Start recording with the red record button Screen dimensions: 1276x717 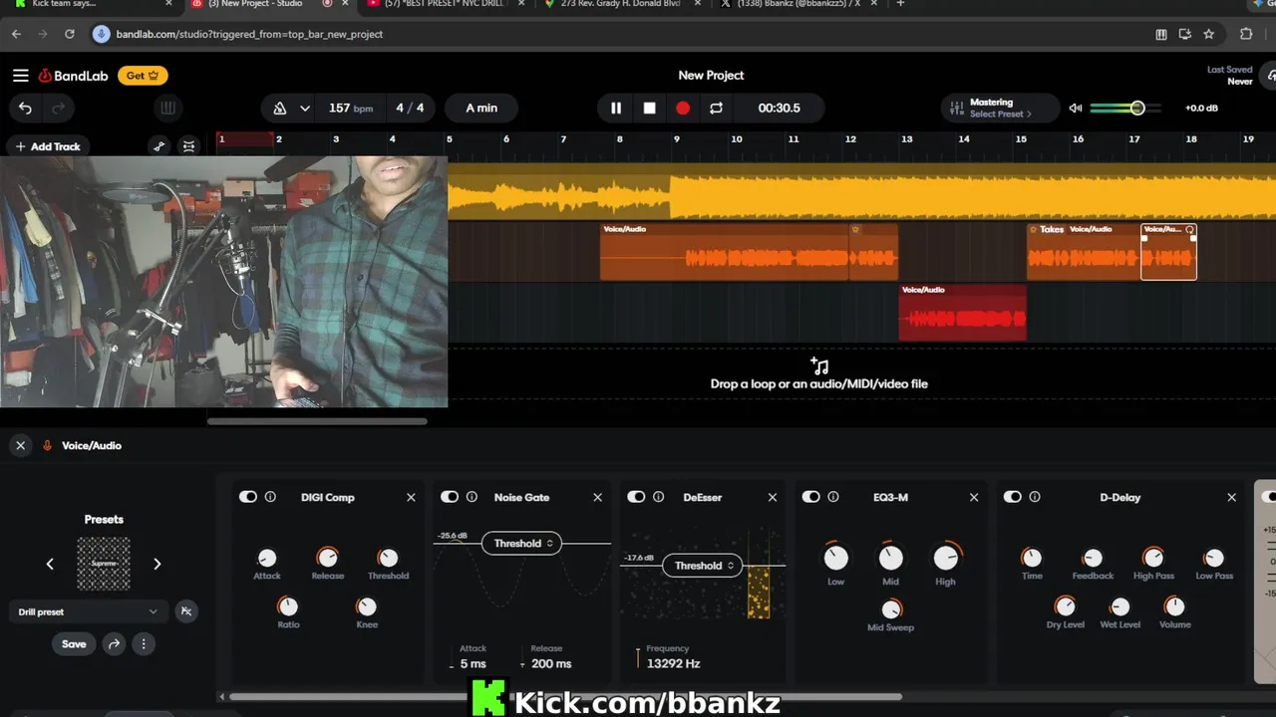(683, 108)
